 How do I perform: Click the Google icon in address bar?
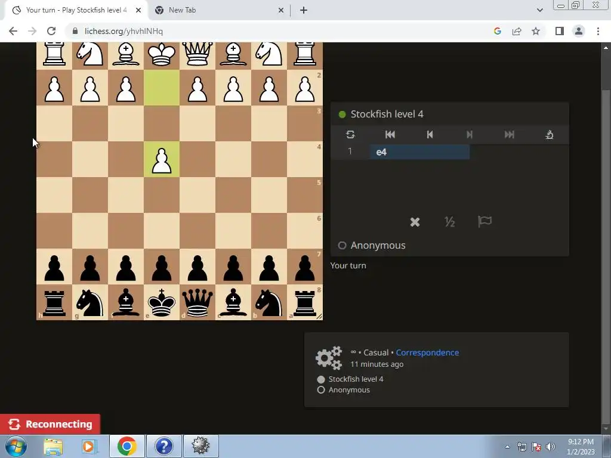pyautogui.click(x=497, y=31)
